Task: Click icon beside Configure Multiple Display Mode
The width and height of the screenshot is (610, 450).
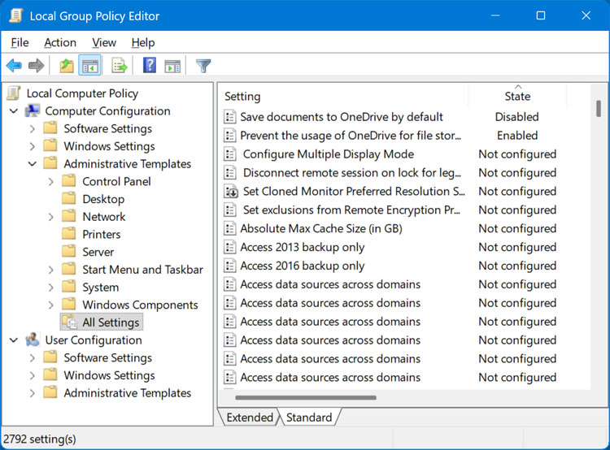Action: point(230,154)
